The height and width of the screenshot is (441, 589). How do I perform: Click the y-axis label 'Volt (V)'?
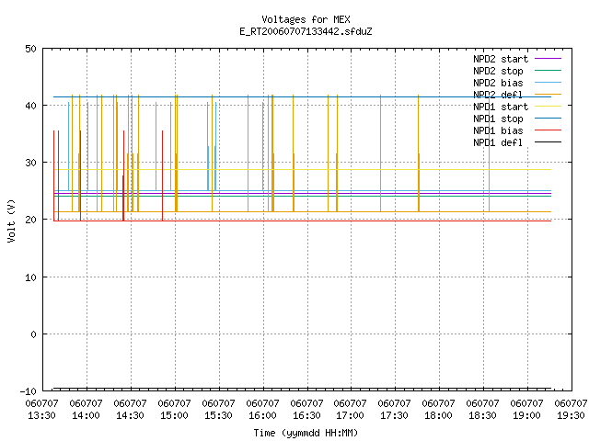(11, 220)
